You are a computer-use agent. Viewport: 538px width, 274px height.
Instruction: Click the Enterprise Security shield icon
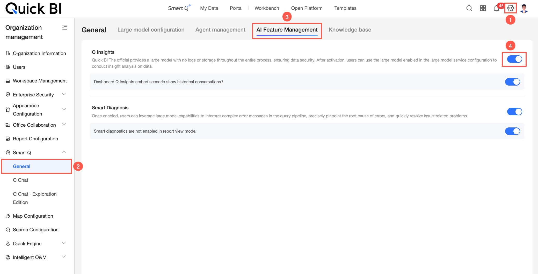tap(8, 95)
